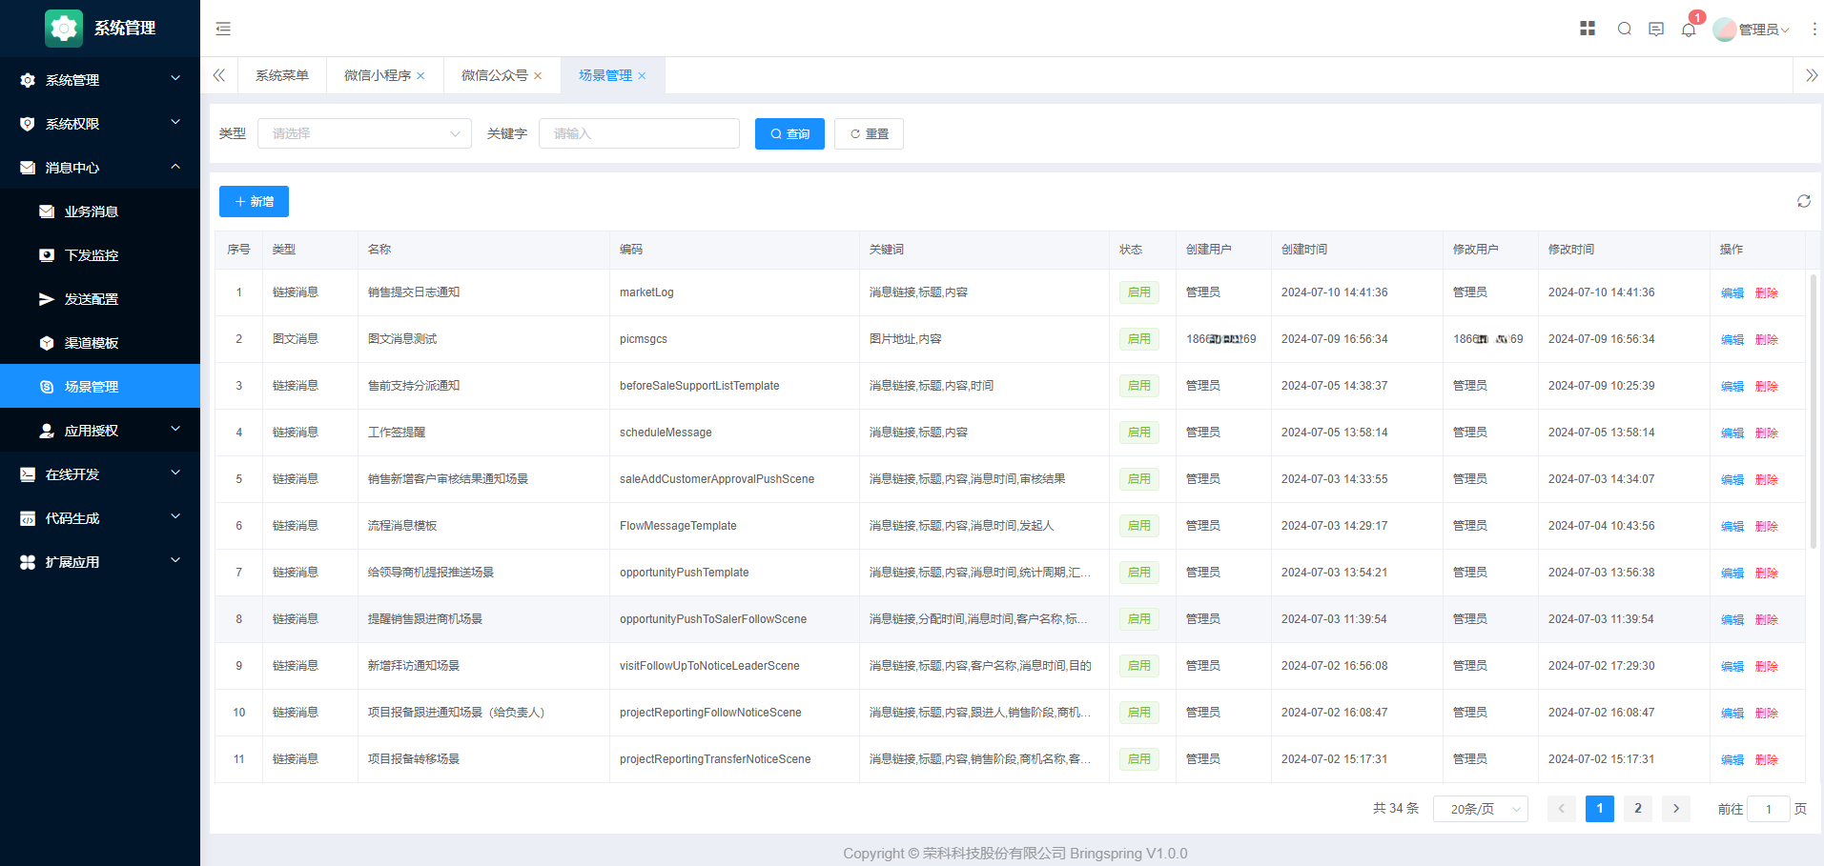
Task: Open the 20条/页 page size dropdown
Action: [1480, 809]
